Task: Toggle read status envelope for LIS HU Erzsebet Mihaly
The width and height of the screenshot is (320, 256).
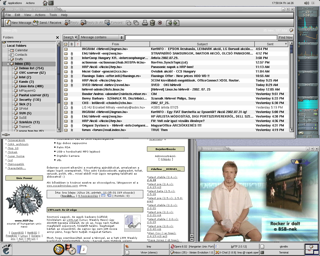Action: 66,107
